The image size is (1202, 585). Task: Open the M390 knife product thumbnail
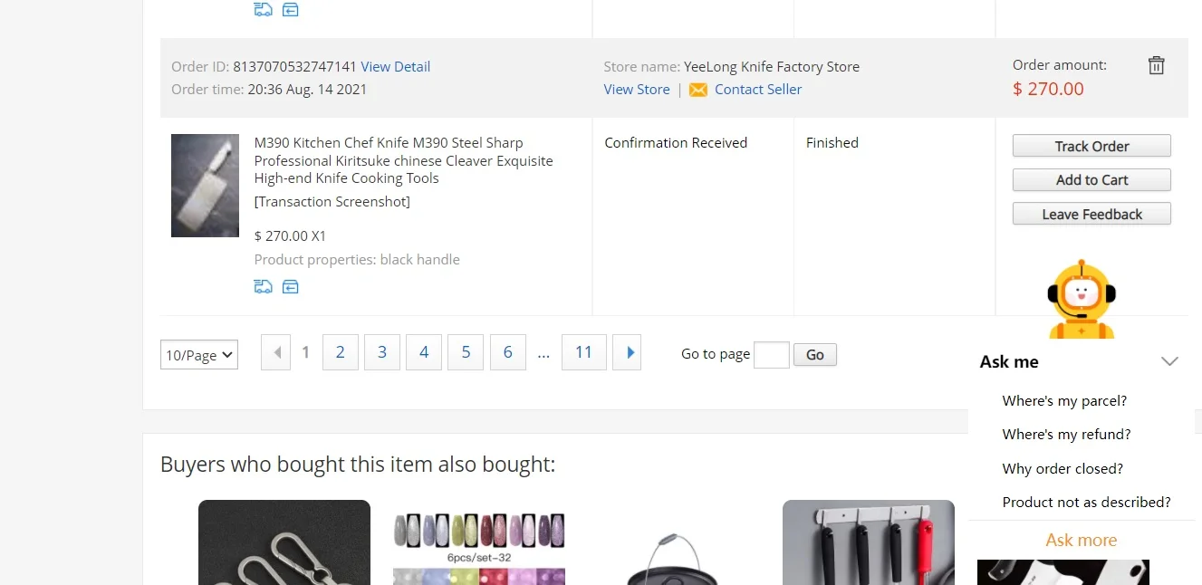click(205, 186)
